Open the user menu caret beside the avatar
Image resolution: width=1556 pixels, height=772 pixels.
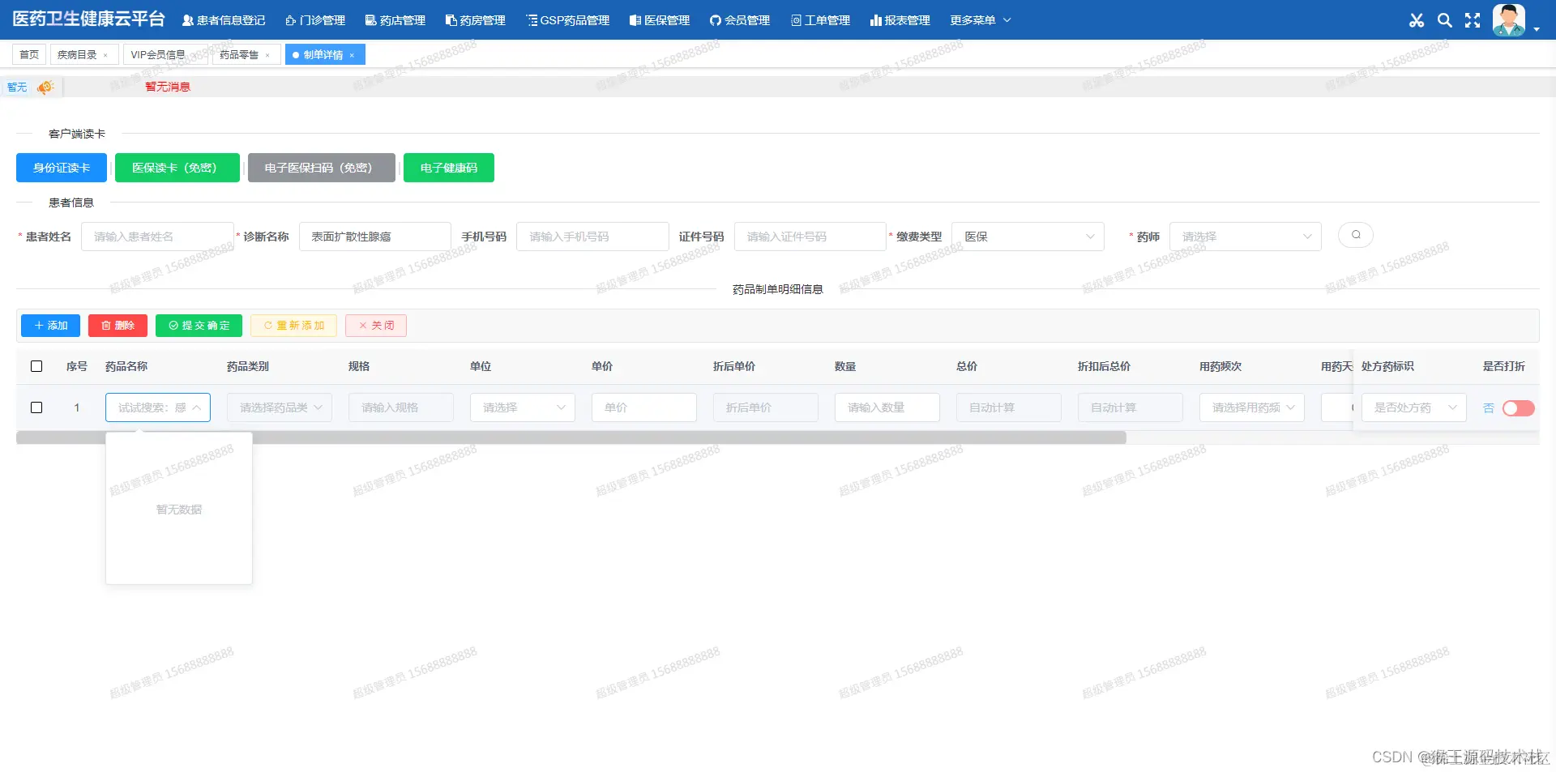pos(1537,29)
